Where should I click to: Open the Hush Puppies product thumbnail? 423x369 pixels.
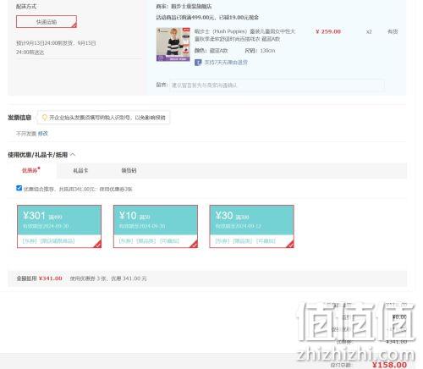(x=173, y=44)
